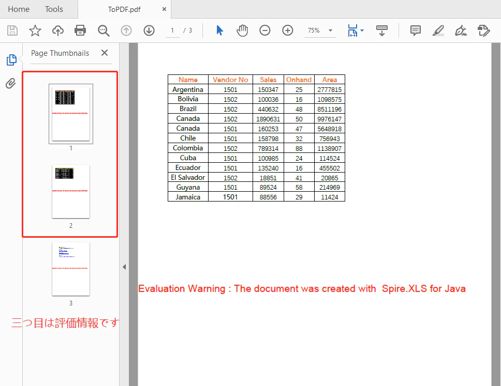Viewport: 501px width, 386px height.
Task: Print the document with the printer icon
Action: (x=80, y=30)
